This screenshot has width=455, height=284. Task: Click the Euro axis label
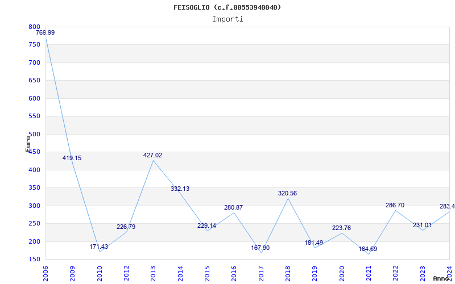coord(28,144)
